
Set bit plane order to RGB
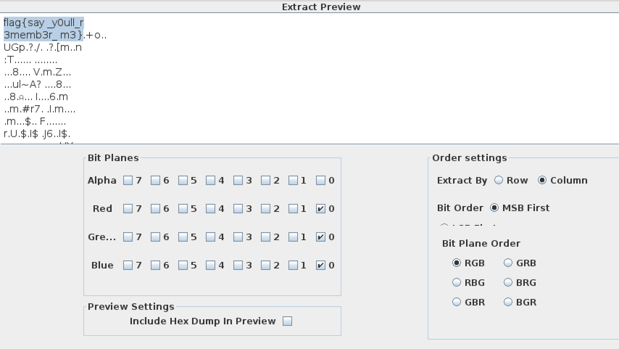pos(457,263)
